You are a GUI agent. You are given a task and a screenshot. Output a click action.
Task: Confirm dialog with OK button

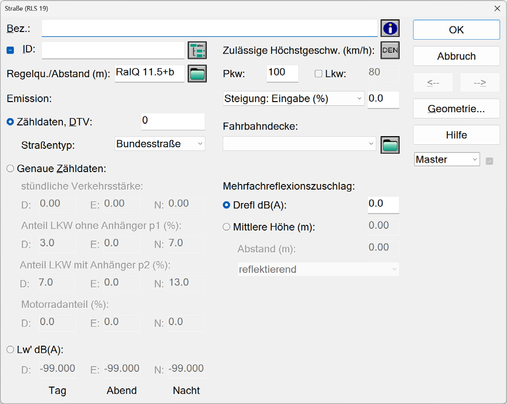coord(456,30)
